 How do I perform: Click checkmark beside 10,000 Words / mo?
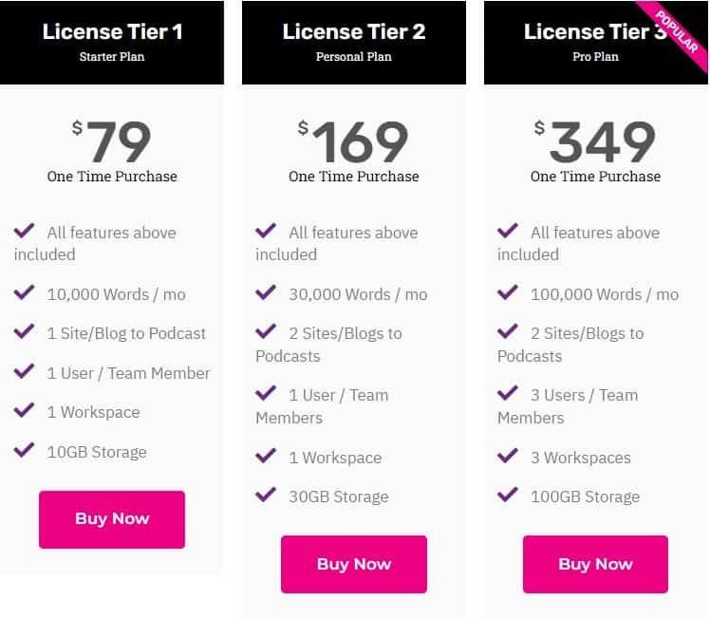click(24, 293)
